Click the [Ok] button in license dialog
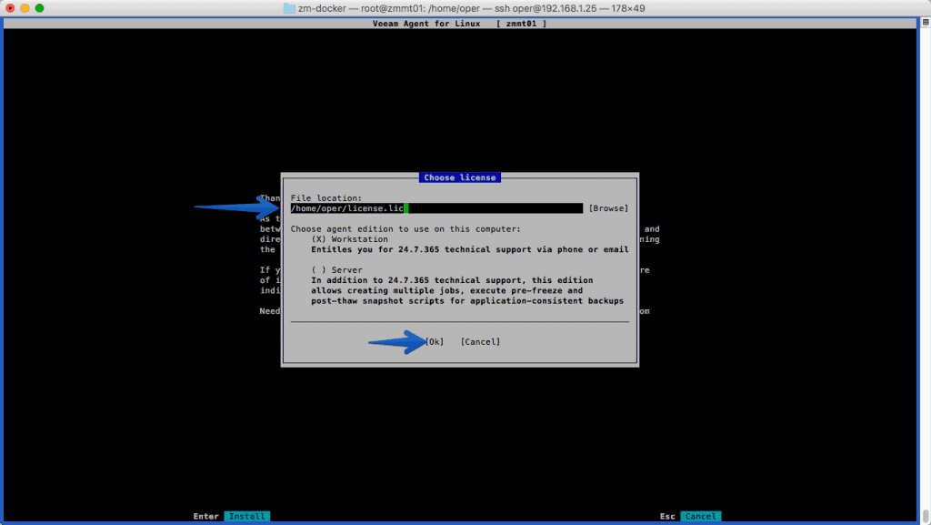 coord(434,341)
